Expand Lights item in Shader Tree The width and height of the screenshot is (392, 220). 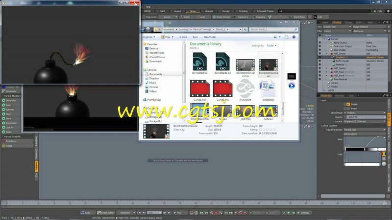[x=324, y=90]
